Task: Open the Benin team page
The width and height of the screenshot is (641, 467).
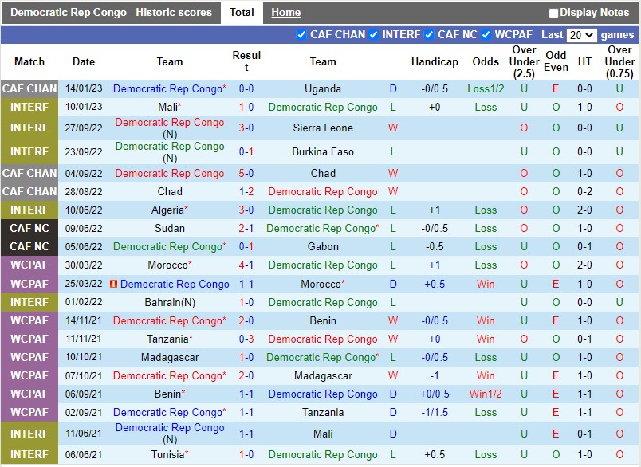Action: (x=323, y=320)
